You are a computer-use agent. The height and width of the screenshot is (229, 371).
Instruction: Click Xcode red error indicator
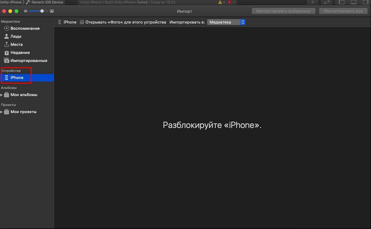click(229, 2)
